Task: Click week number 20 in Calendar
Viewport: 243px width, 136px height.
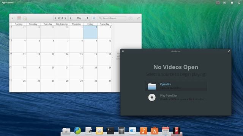Action: 11,54
